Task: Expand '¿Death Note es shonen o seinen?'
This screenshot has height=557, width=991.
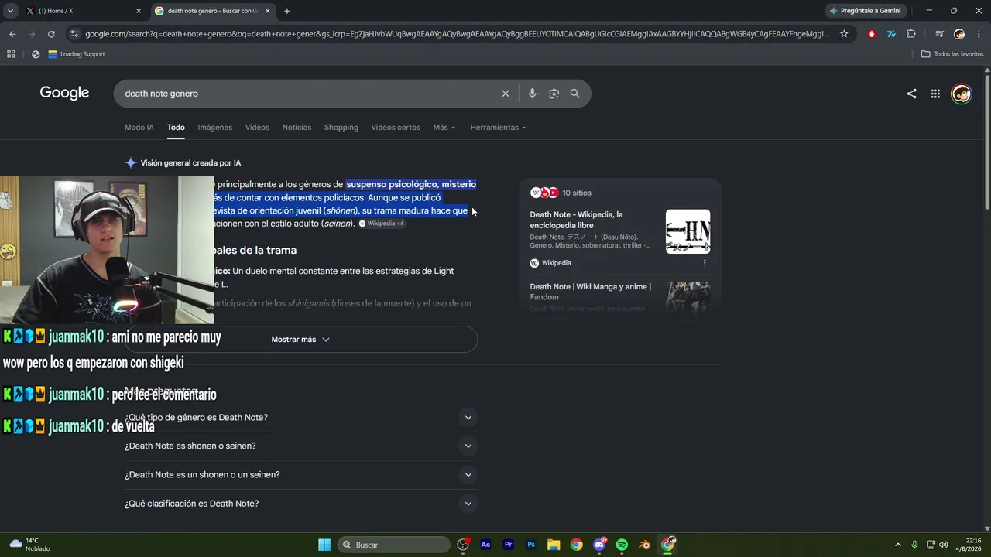Action: point(300,446)
